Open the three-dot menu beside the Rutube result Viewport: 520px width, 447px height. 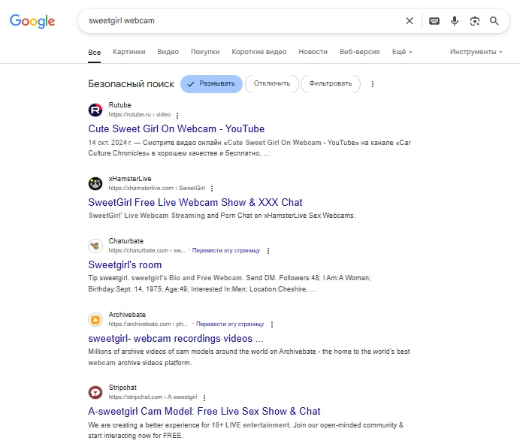pyautogui.click(x=178, y=115)
